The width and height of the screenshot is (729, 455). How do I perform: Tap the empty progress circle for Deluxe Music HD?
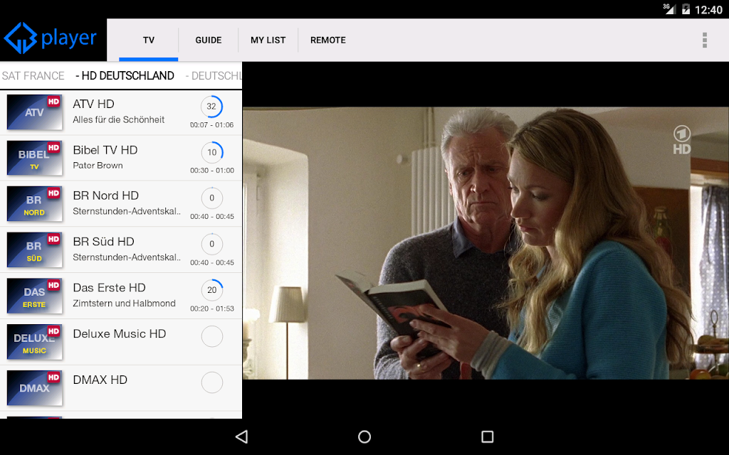(212, 336)
